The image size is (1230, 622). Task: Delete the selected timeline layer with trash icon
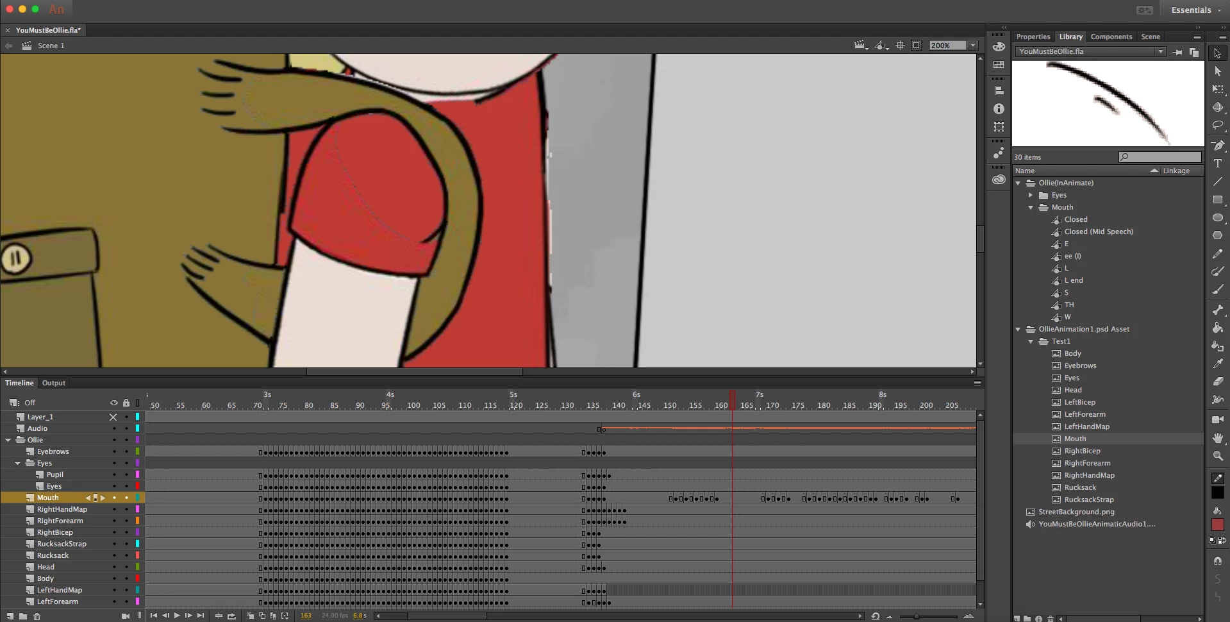[x=37, y=616]
